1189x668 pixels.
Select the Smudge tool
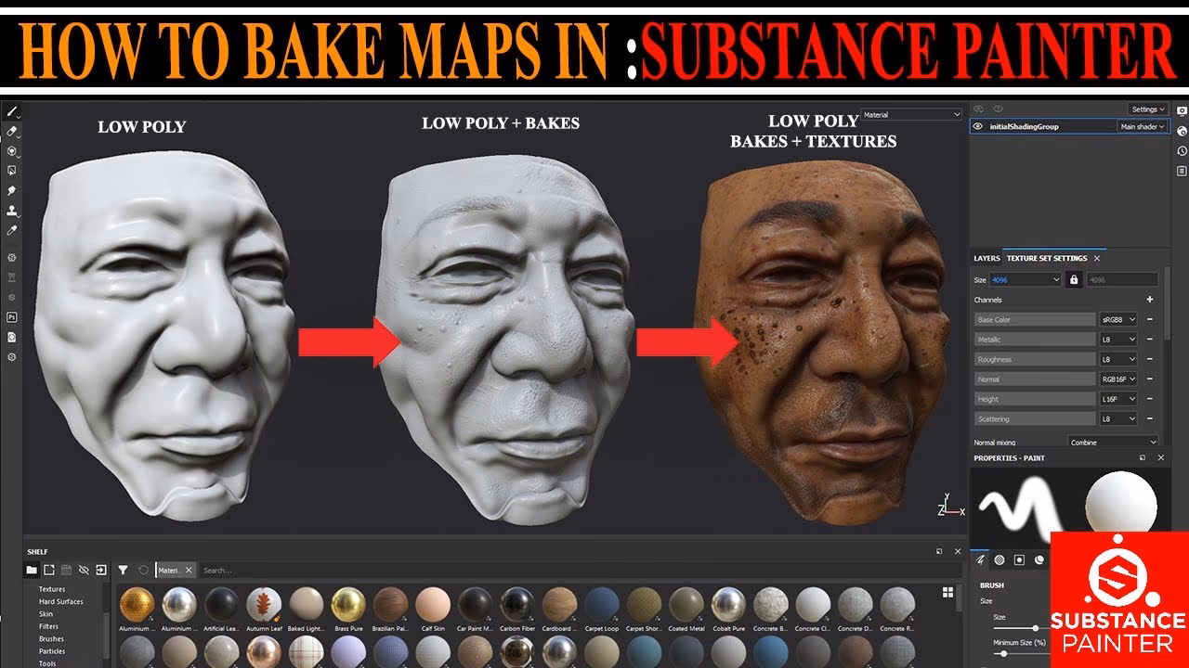[x=12, y=190]
